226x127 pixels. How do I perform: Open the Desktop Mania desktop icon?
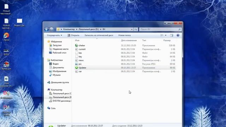pyautogui.click(x=6, y=108)
